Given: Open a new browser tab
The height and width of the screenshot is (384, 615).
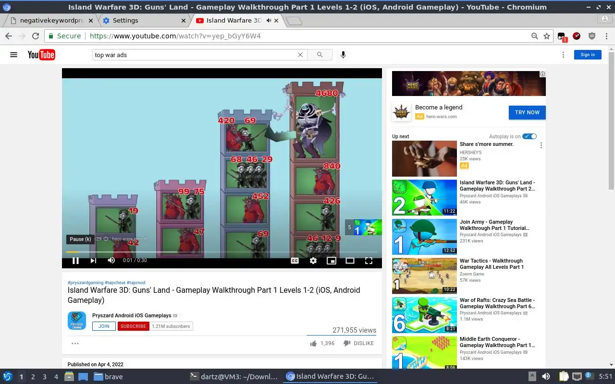Looking at the screenshot, I should (294, 21).
